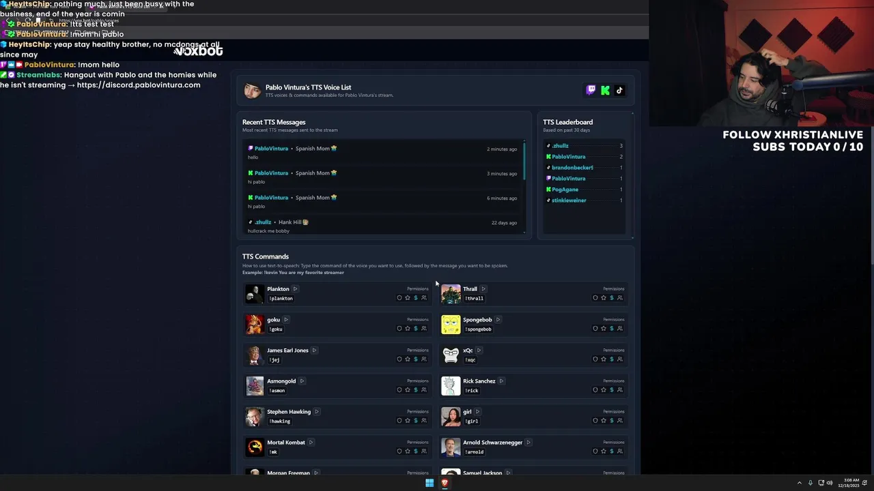Copy the !plankton command chip
Image resolution: width=874 pixels, height=491 pixels.
[281, 299]
